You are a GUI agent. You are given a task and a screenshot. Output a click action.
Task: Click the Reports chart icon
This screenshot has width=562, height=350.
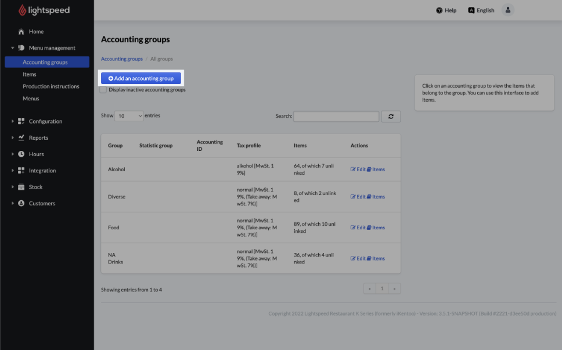[x=21, y=138]
